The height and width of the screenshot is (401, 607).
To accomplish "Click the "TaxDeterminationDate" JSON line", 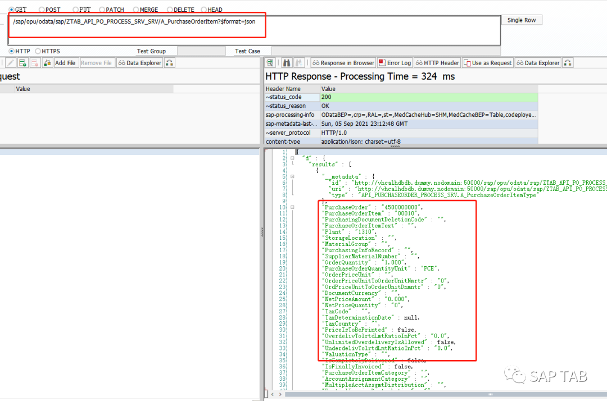I will pos(371,317).
